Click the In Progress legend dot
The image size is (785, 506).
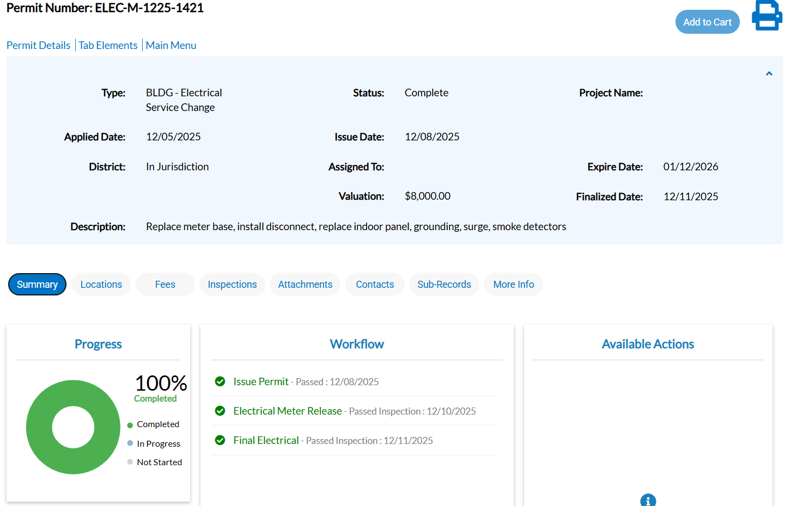pos(130,443)
